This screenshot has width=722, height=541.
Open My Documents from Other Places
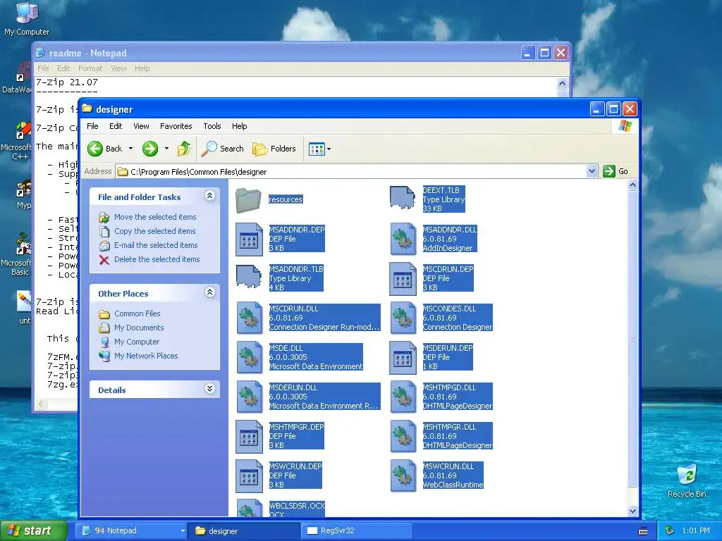[x=139, y=328]
